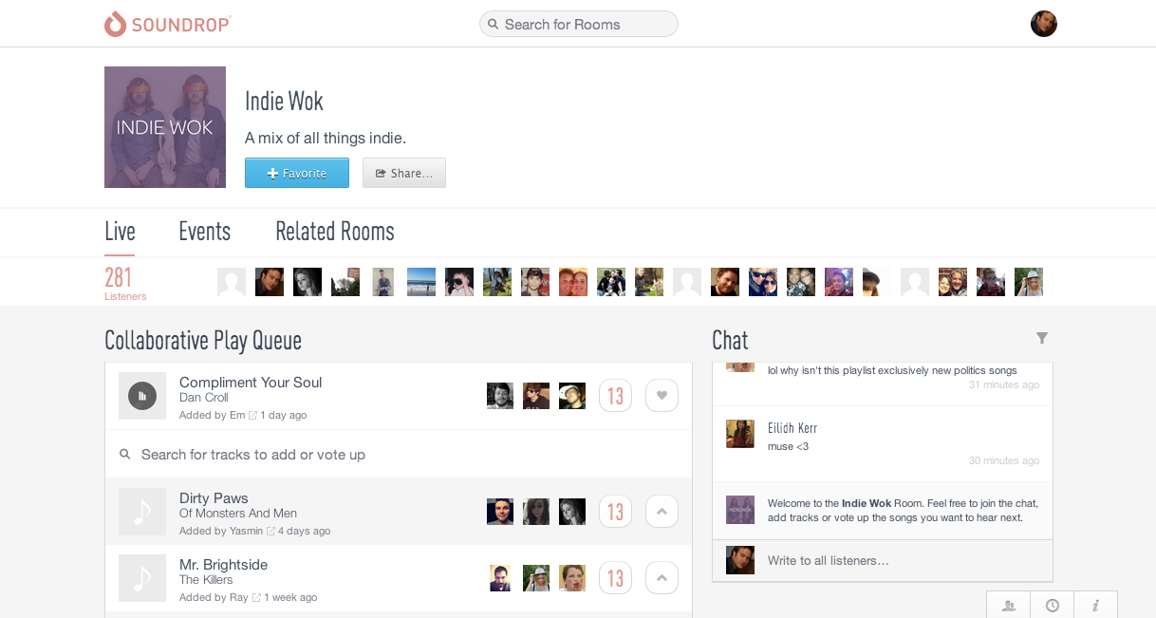Image resolution: width=1156 pixels, height=618 pixels.
Task: Open your profile avatar top right
Action: (1043, 24)
